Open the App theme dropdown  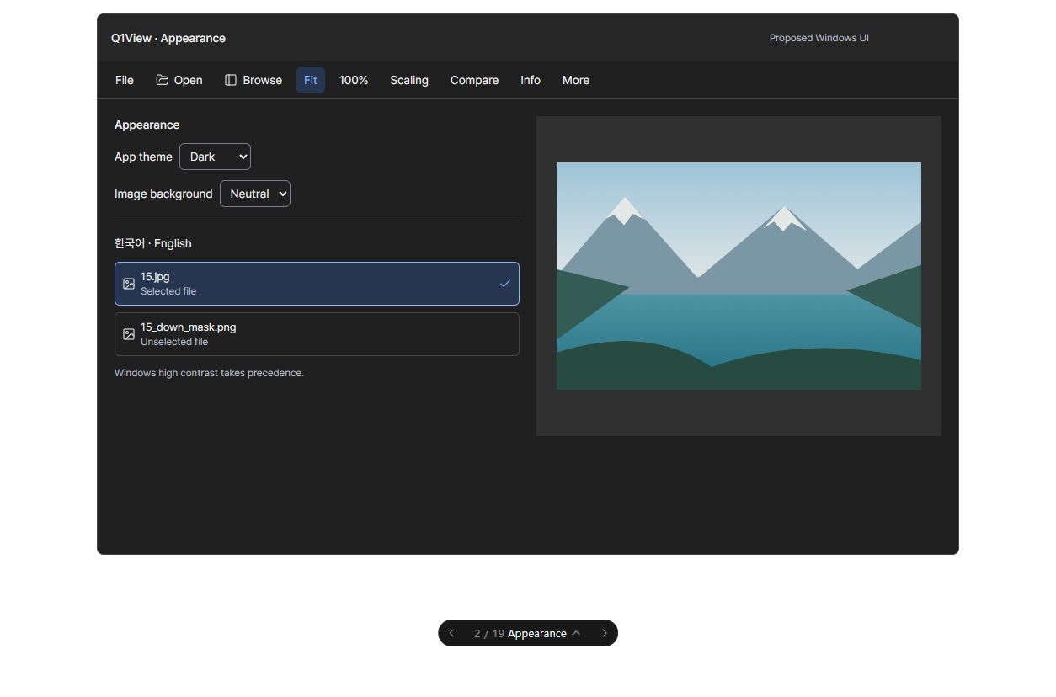[x=215, y=157]
